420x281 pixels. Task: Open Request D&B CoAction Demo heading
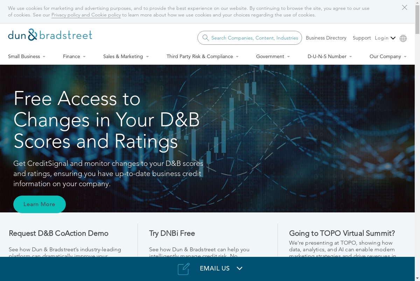pos(58,233)
